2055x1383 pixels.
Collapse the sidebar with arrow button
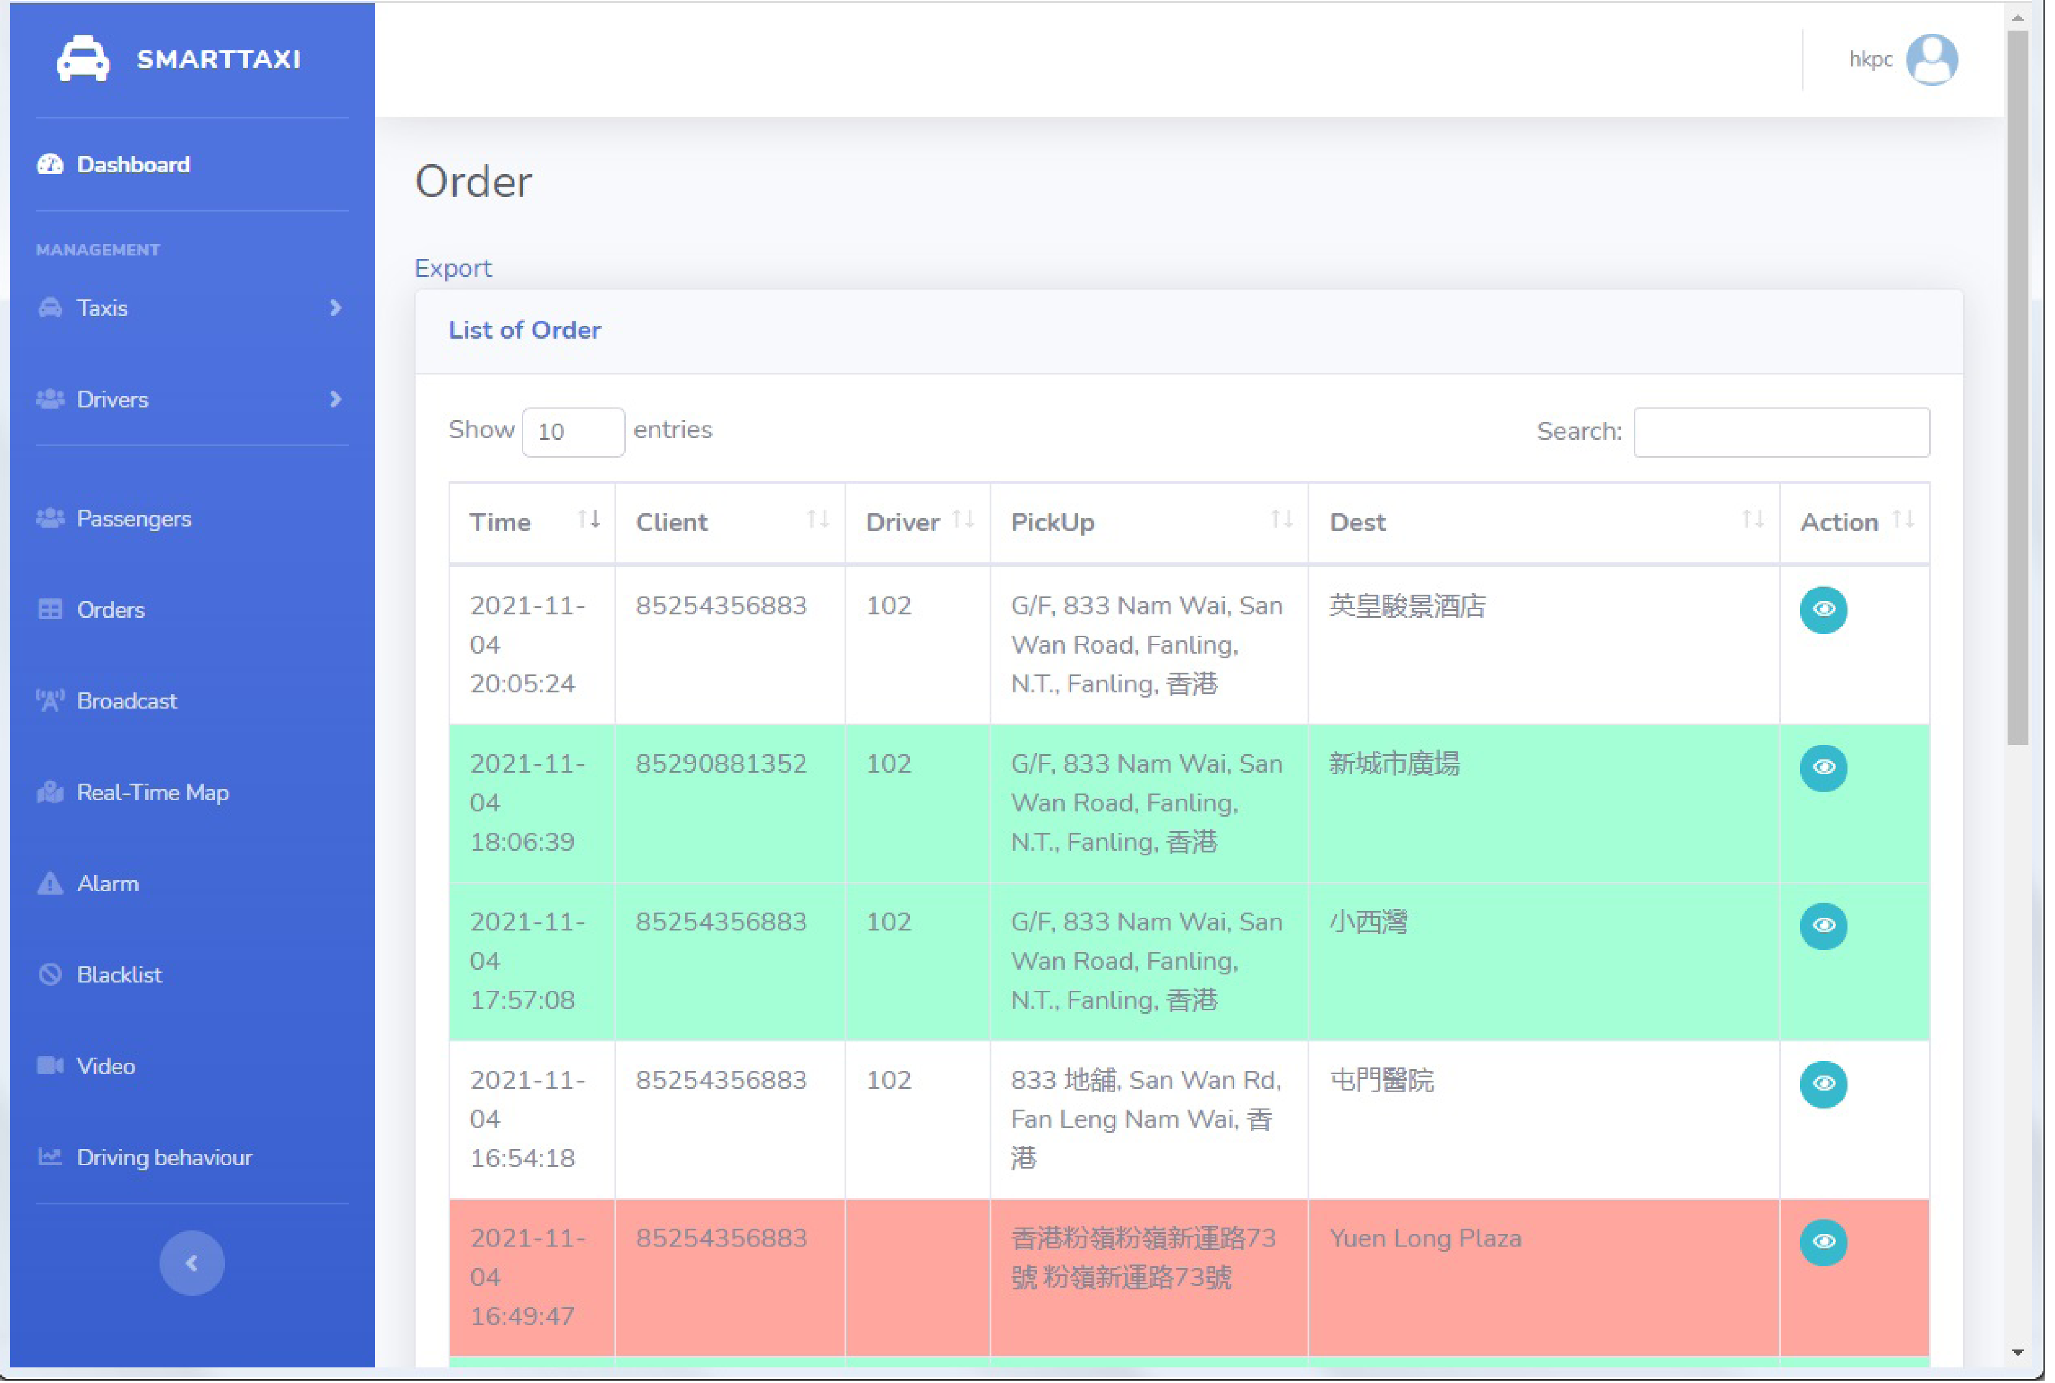coord(191,1262)
